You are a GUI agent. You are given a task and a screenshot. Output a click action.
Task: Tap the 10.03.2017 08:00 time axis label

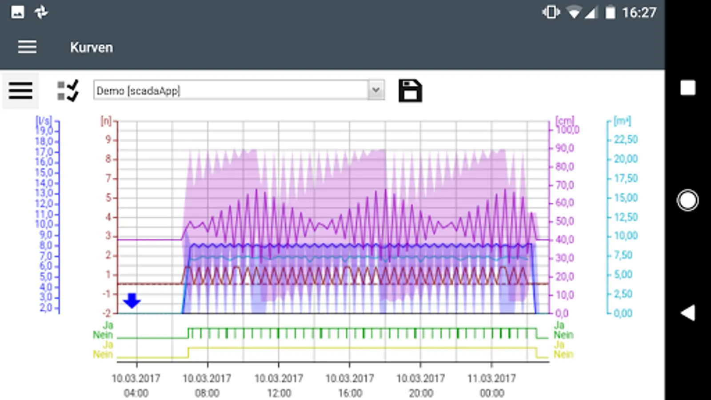point(207,385)
